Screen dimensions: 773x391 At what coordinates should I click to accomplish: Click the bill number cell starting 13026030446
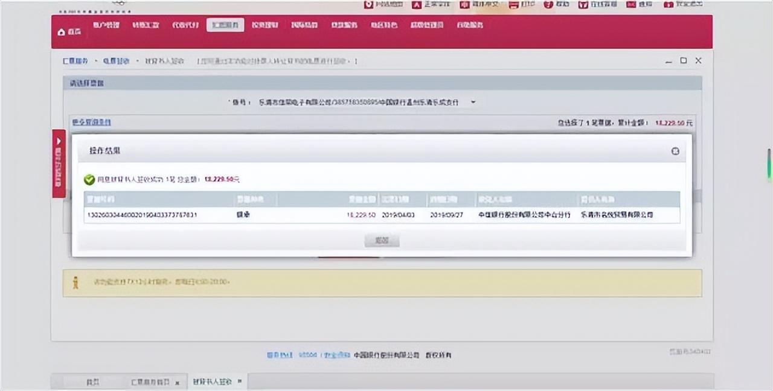click(x=143, y=215)
